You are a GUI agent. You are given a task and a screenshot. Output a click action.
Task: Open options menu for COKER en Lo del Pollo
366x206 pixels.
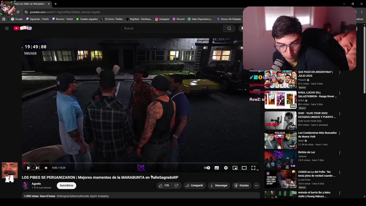[x=340, y=173]
